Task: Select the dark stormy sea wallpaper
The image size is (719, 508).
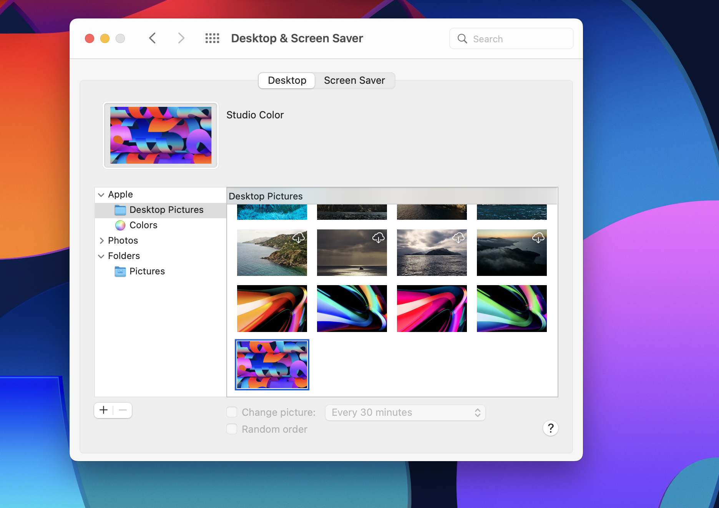Action: [352, 252]
